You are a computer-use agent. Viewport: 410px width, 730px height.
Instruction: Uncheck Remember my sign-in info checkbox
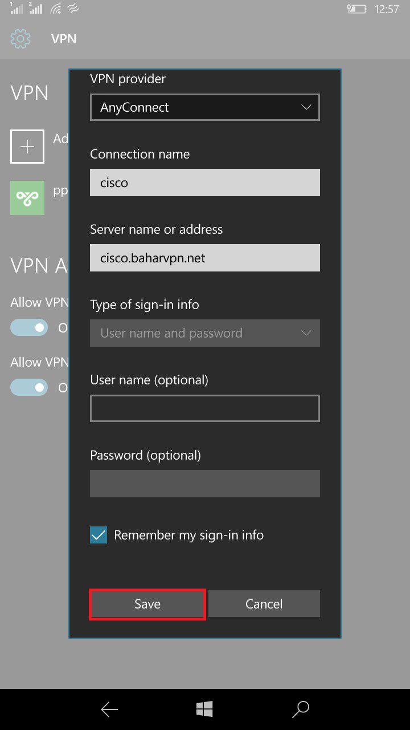coord(99,535)
